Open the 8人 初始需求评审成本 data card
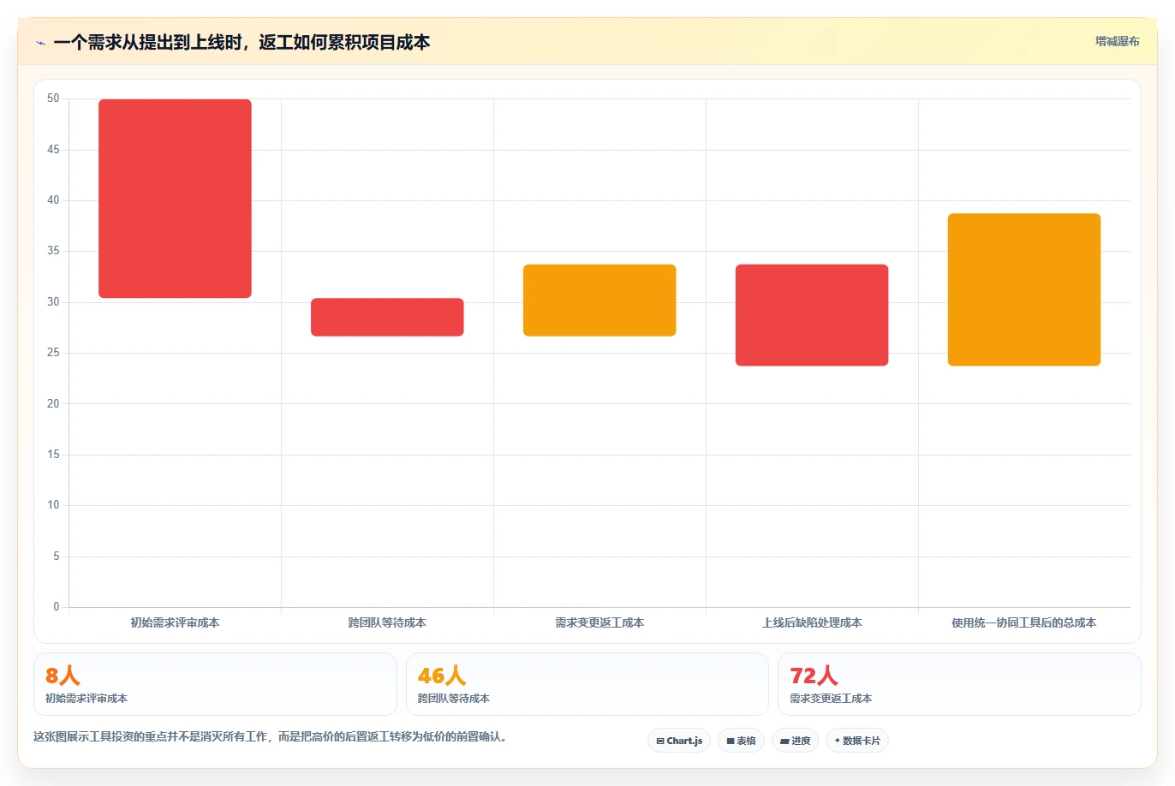 [215, 684]
